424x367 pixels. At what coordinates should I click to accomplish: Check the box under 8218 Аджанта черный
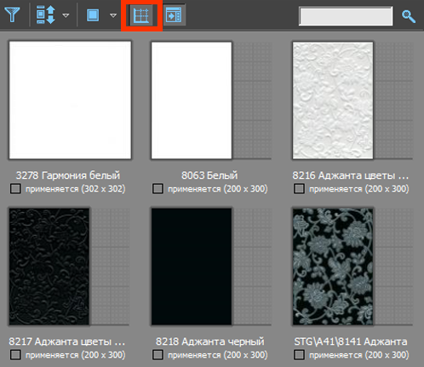tap(158, 355)
